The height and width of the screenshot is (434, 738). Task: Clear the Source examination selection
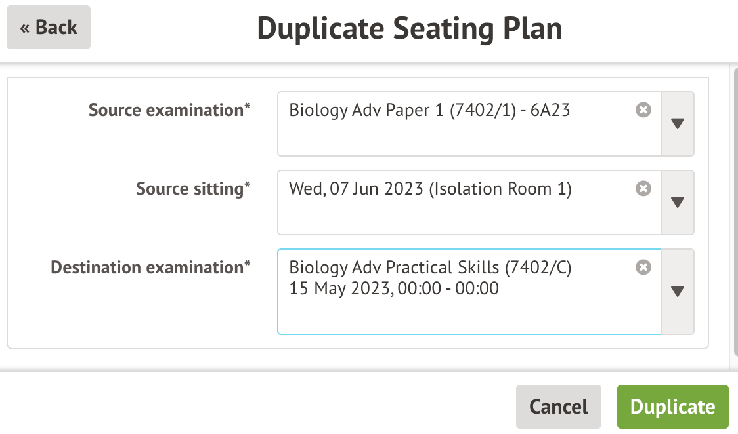tap(643, 110)
